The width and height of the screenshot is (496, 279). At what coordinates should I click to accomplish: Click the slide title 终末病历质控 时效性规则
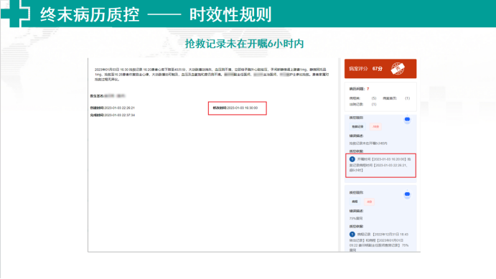pyautogui.click(x=156, y=14)
